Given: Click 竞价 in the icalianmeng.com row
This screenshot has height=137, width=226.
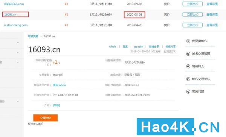Looking at the screenshot, I should pos(167,25).
